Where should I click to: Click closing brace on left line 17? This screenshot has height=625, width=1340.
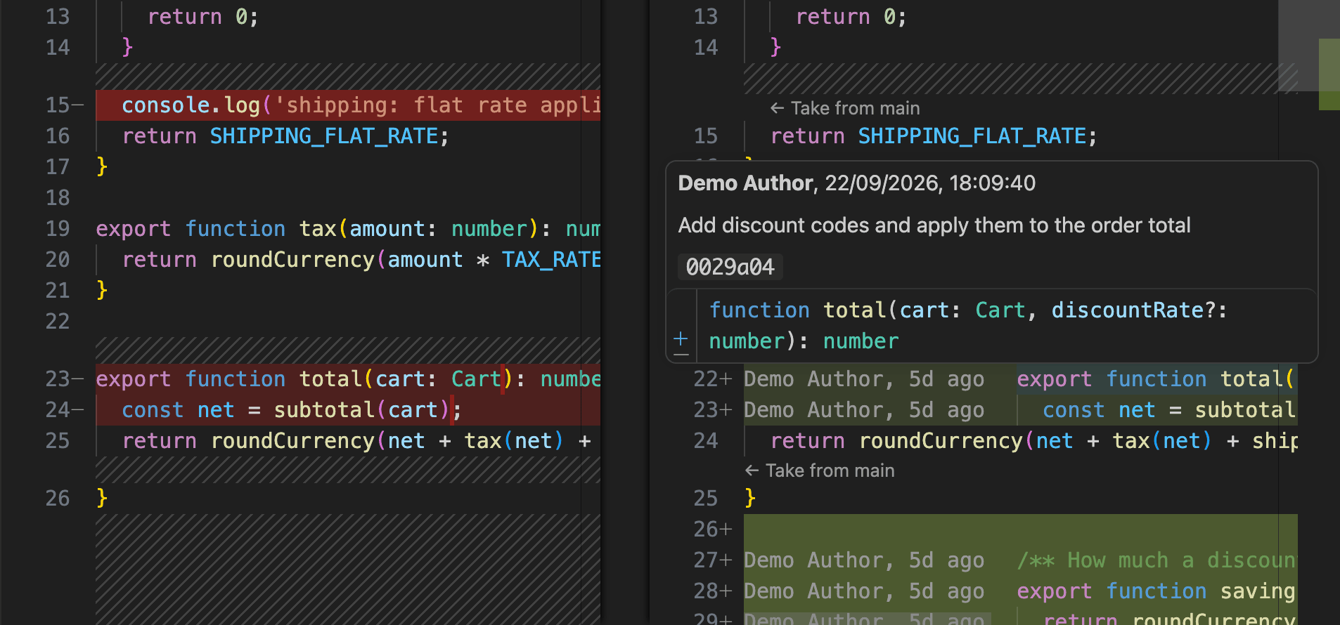click(x=102, y=167)
